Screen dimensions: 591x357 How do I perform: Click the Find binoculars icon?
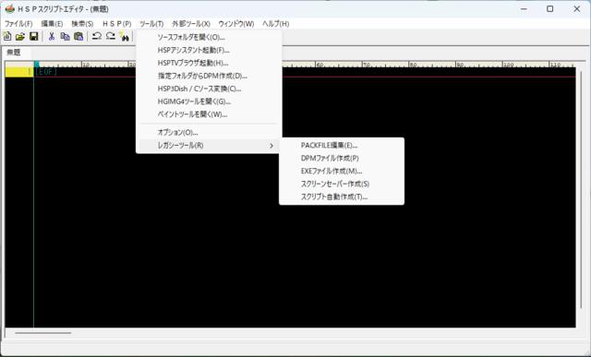pos(125,36)
